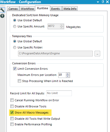Pin the Workflow Configuration panel
Viewport: 110px width, 132px height.
click(x=103, y=2)
